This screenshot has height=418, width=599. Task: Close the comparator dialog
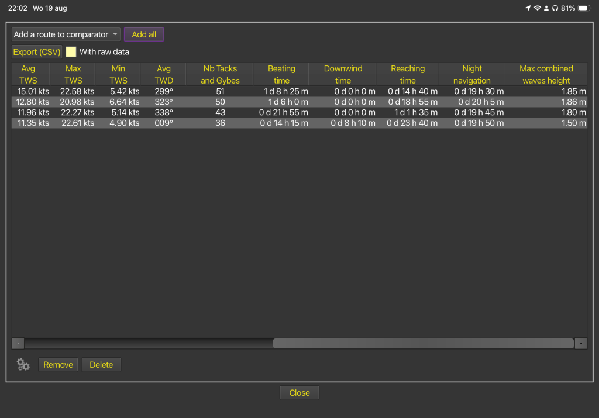click(299, 393)
